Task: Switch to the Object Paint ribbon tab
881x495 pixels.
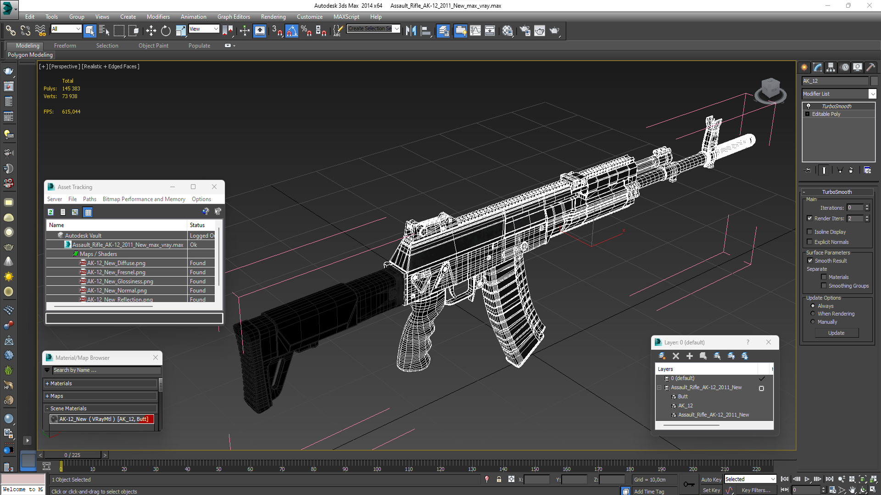Action: click(153, 45)
